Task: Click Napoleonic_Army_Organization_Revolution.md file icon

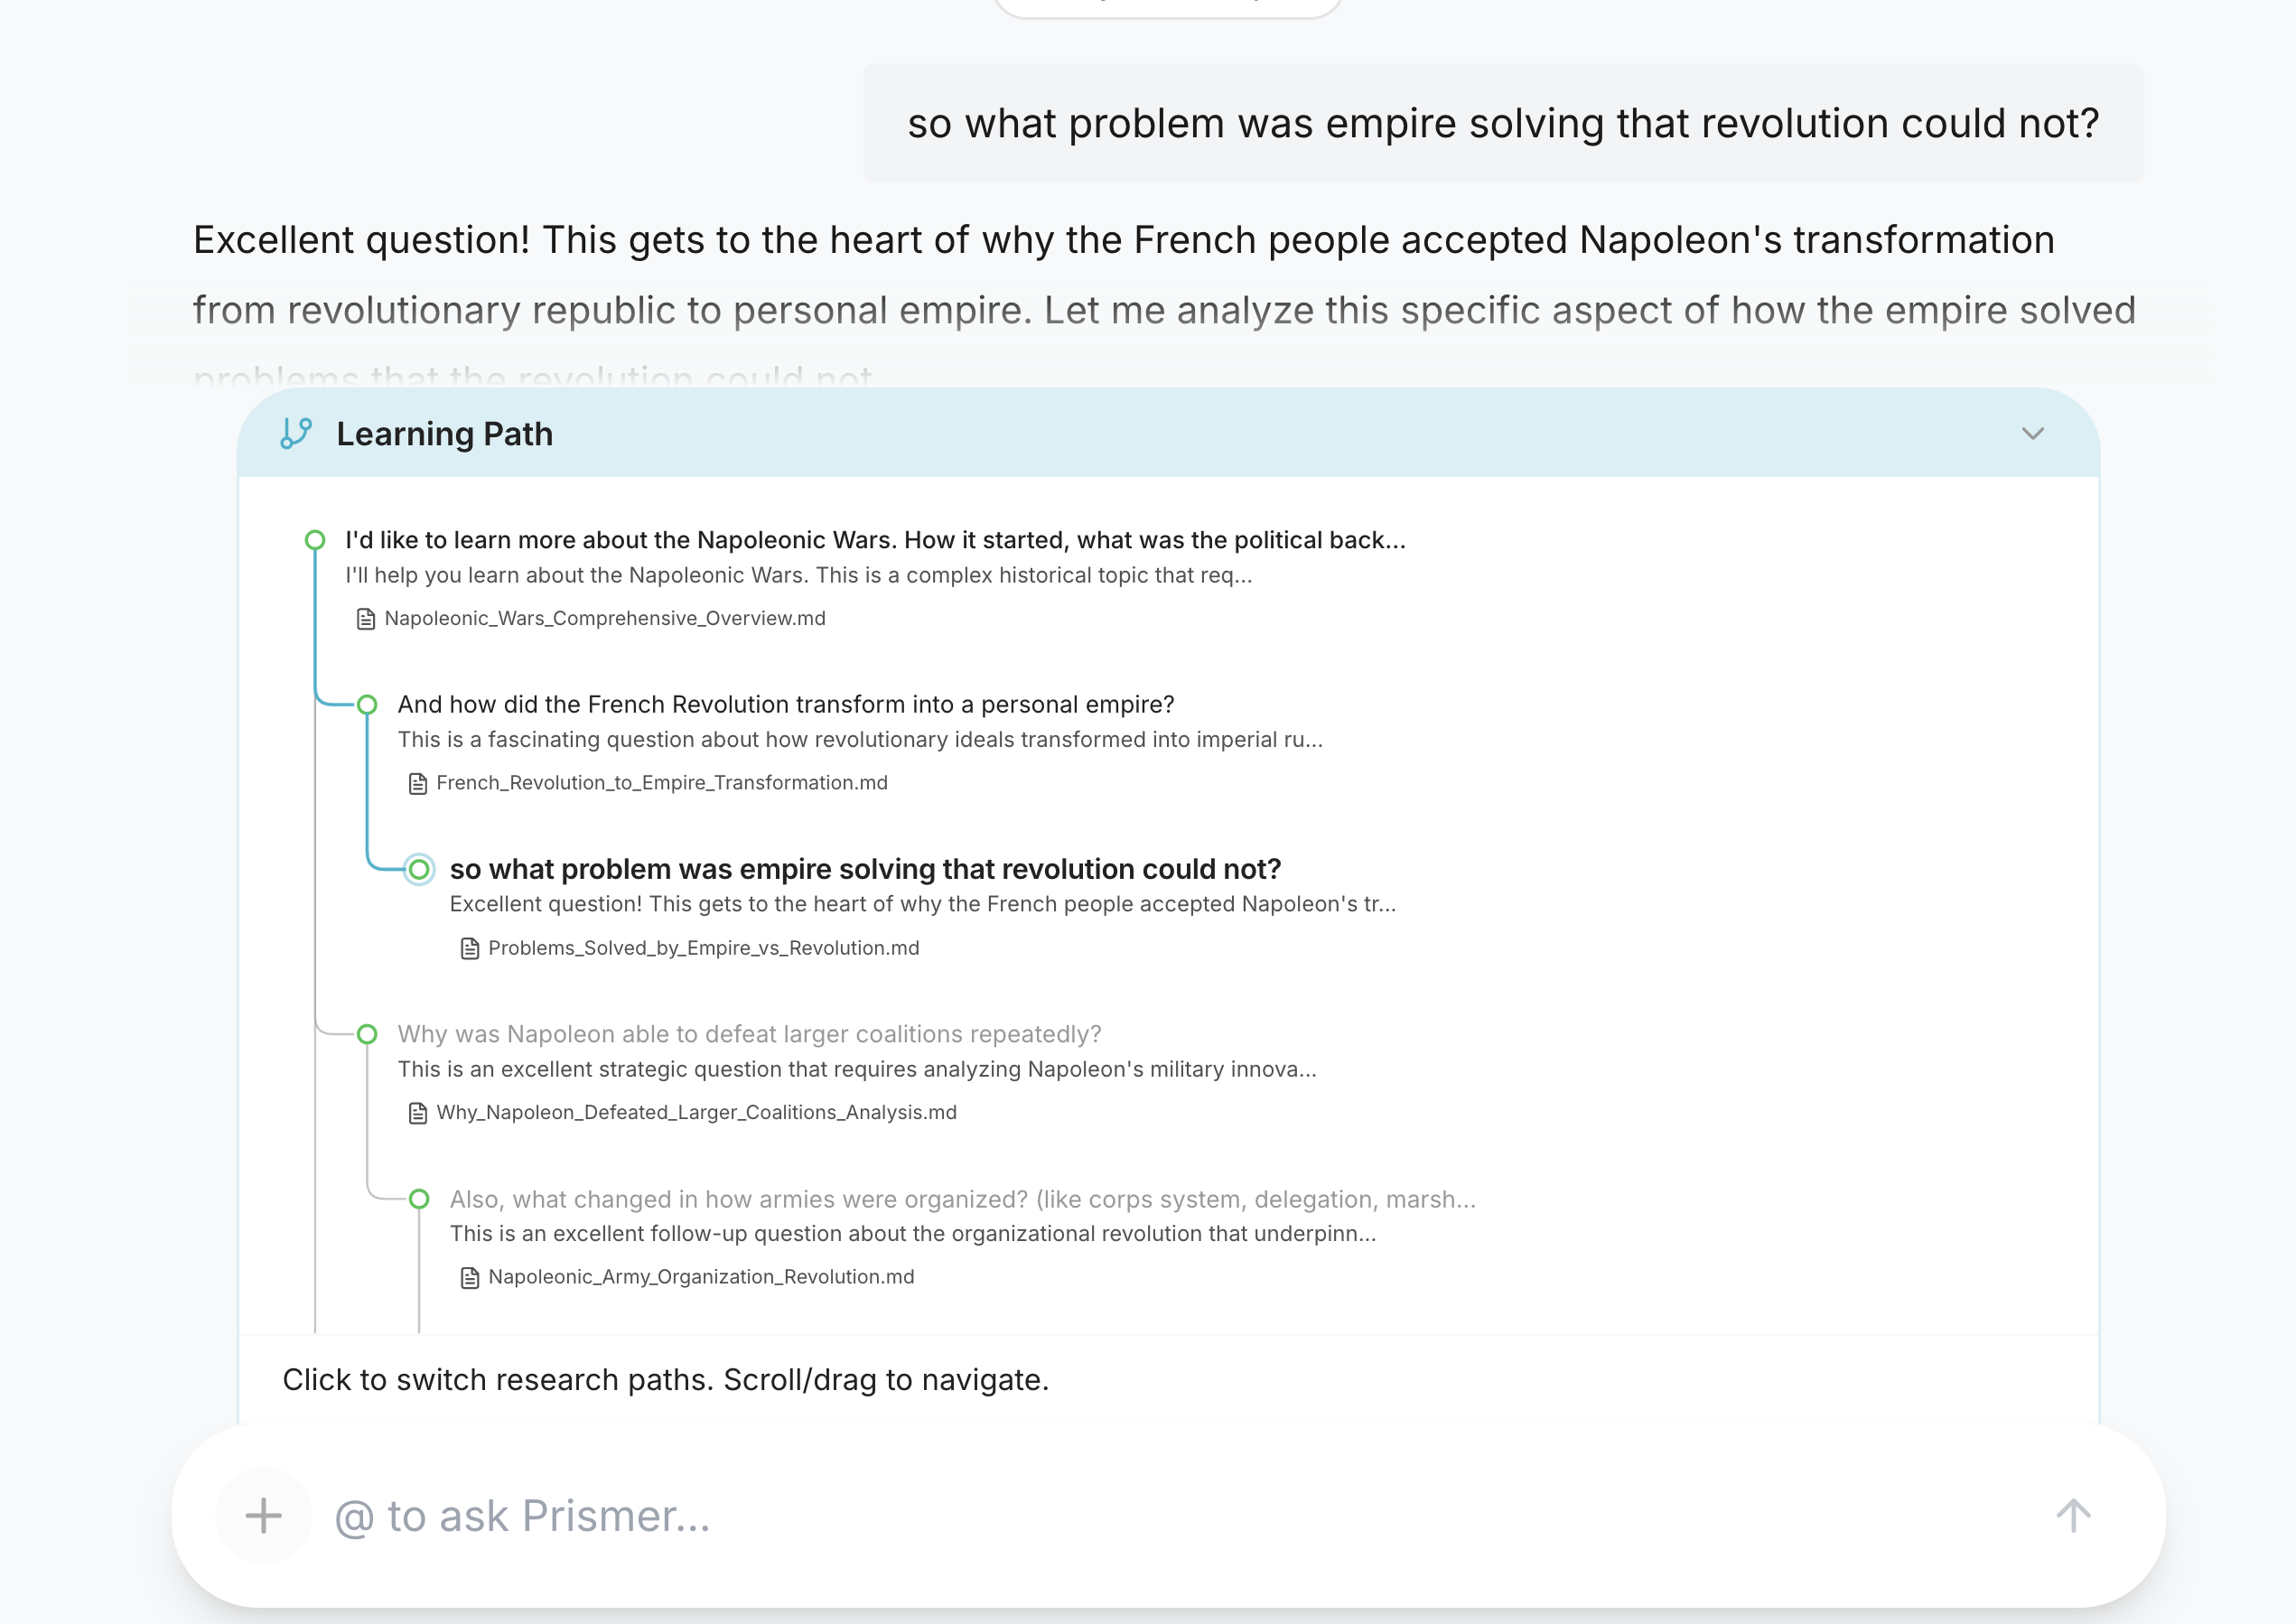Action: point(470,1278)
